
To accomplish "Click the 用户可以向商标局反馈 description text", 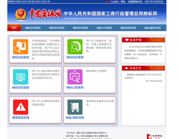I will point(46,103).
